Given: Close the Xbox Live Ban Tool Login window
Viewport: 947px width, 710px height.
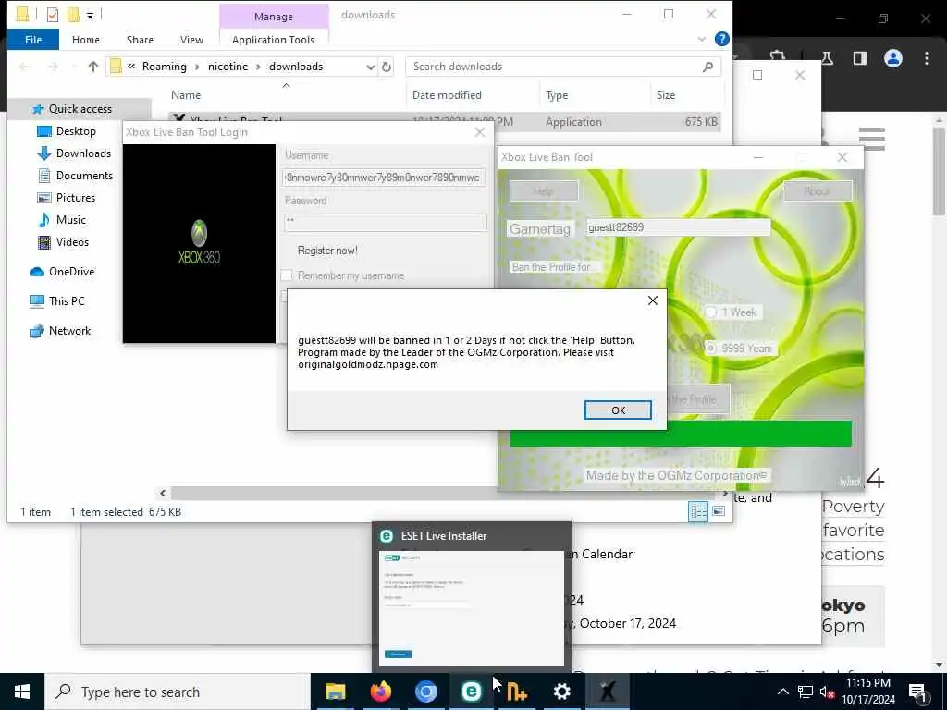Looking at the screenshot, I should pos(480,132).
